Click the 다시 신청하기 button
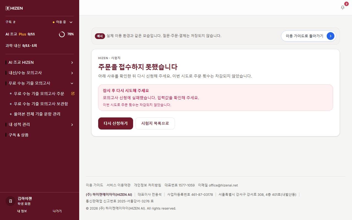The width and height of the screenshot is (352, 220). [x=116, y=123]
